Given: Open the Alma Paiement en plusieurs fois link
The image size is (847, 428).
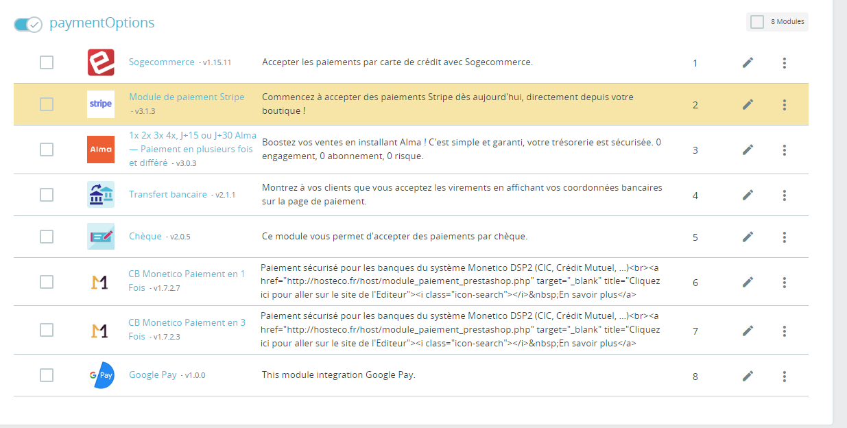Looking at the screenshot, I should 193,149.
